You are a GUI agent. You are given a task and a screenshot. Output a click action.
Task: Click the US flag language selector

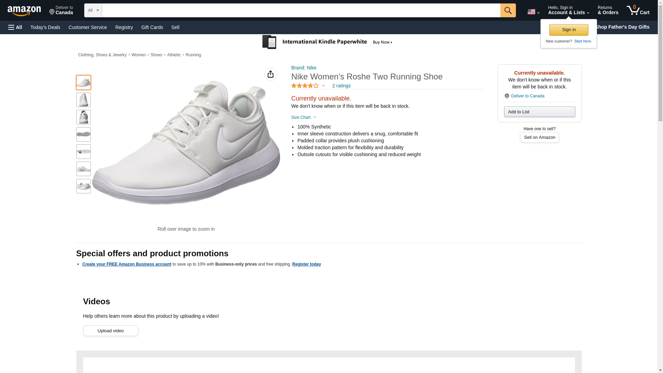pyautogui.click(x=533, y=12)
